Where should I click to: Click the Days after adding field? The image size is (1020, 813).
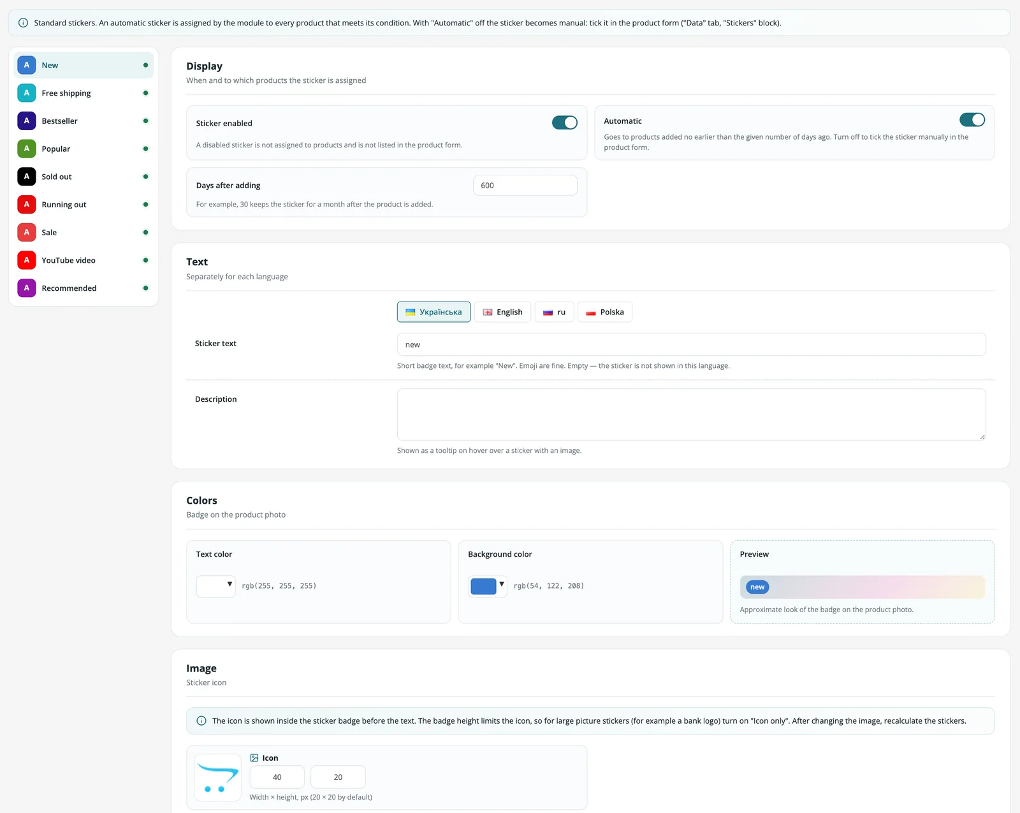pyautogui.click(x=525, y=186)
